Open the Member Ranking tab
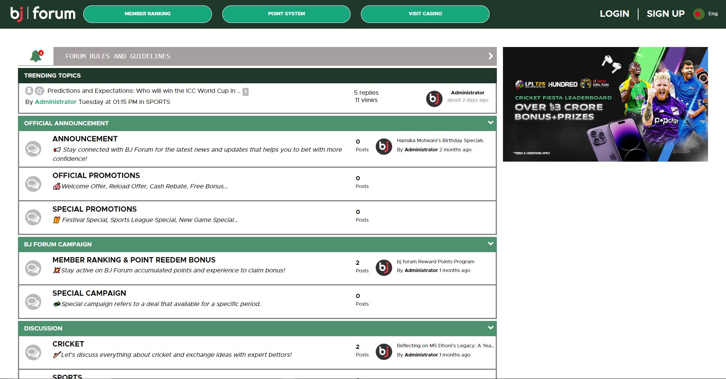Viewport: 726px width, 379px height. [x=147, y=14]
